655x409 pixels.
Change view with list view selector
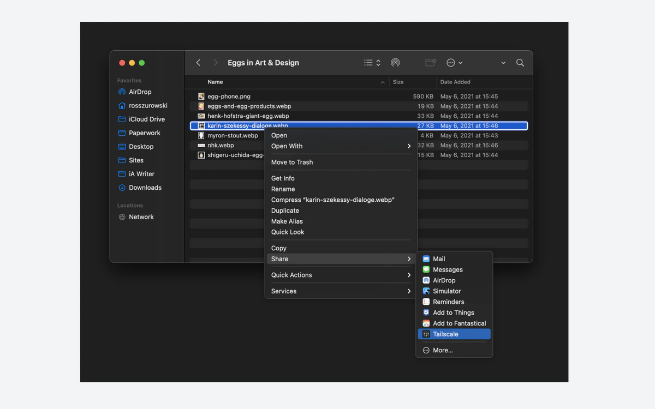tap(372, 63)
